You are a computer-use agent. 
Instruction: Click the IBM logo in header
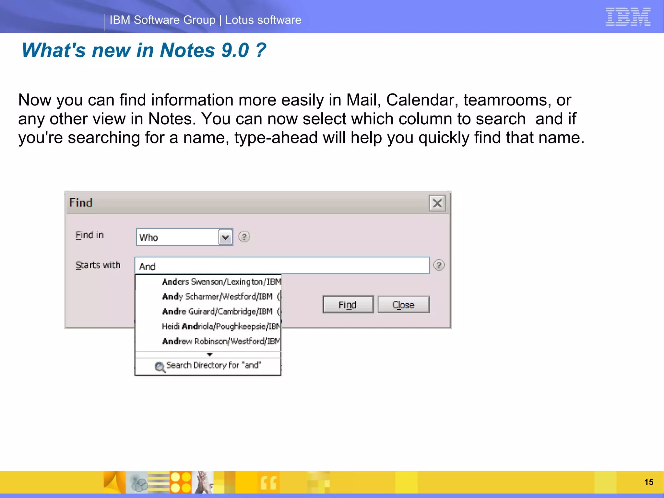tap(628, 17)
